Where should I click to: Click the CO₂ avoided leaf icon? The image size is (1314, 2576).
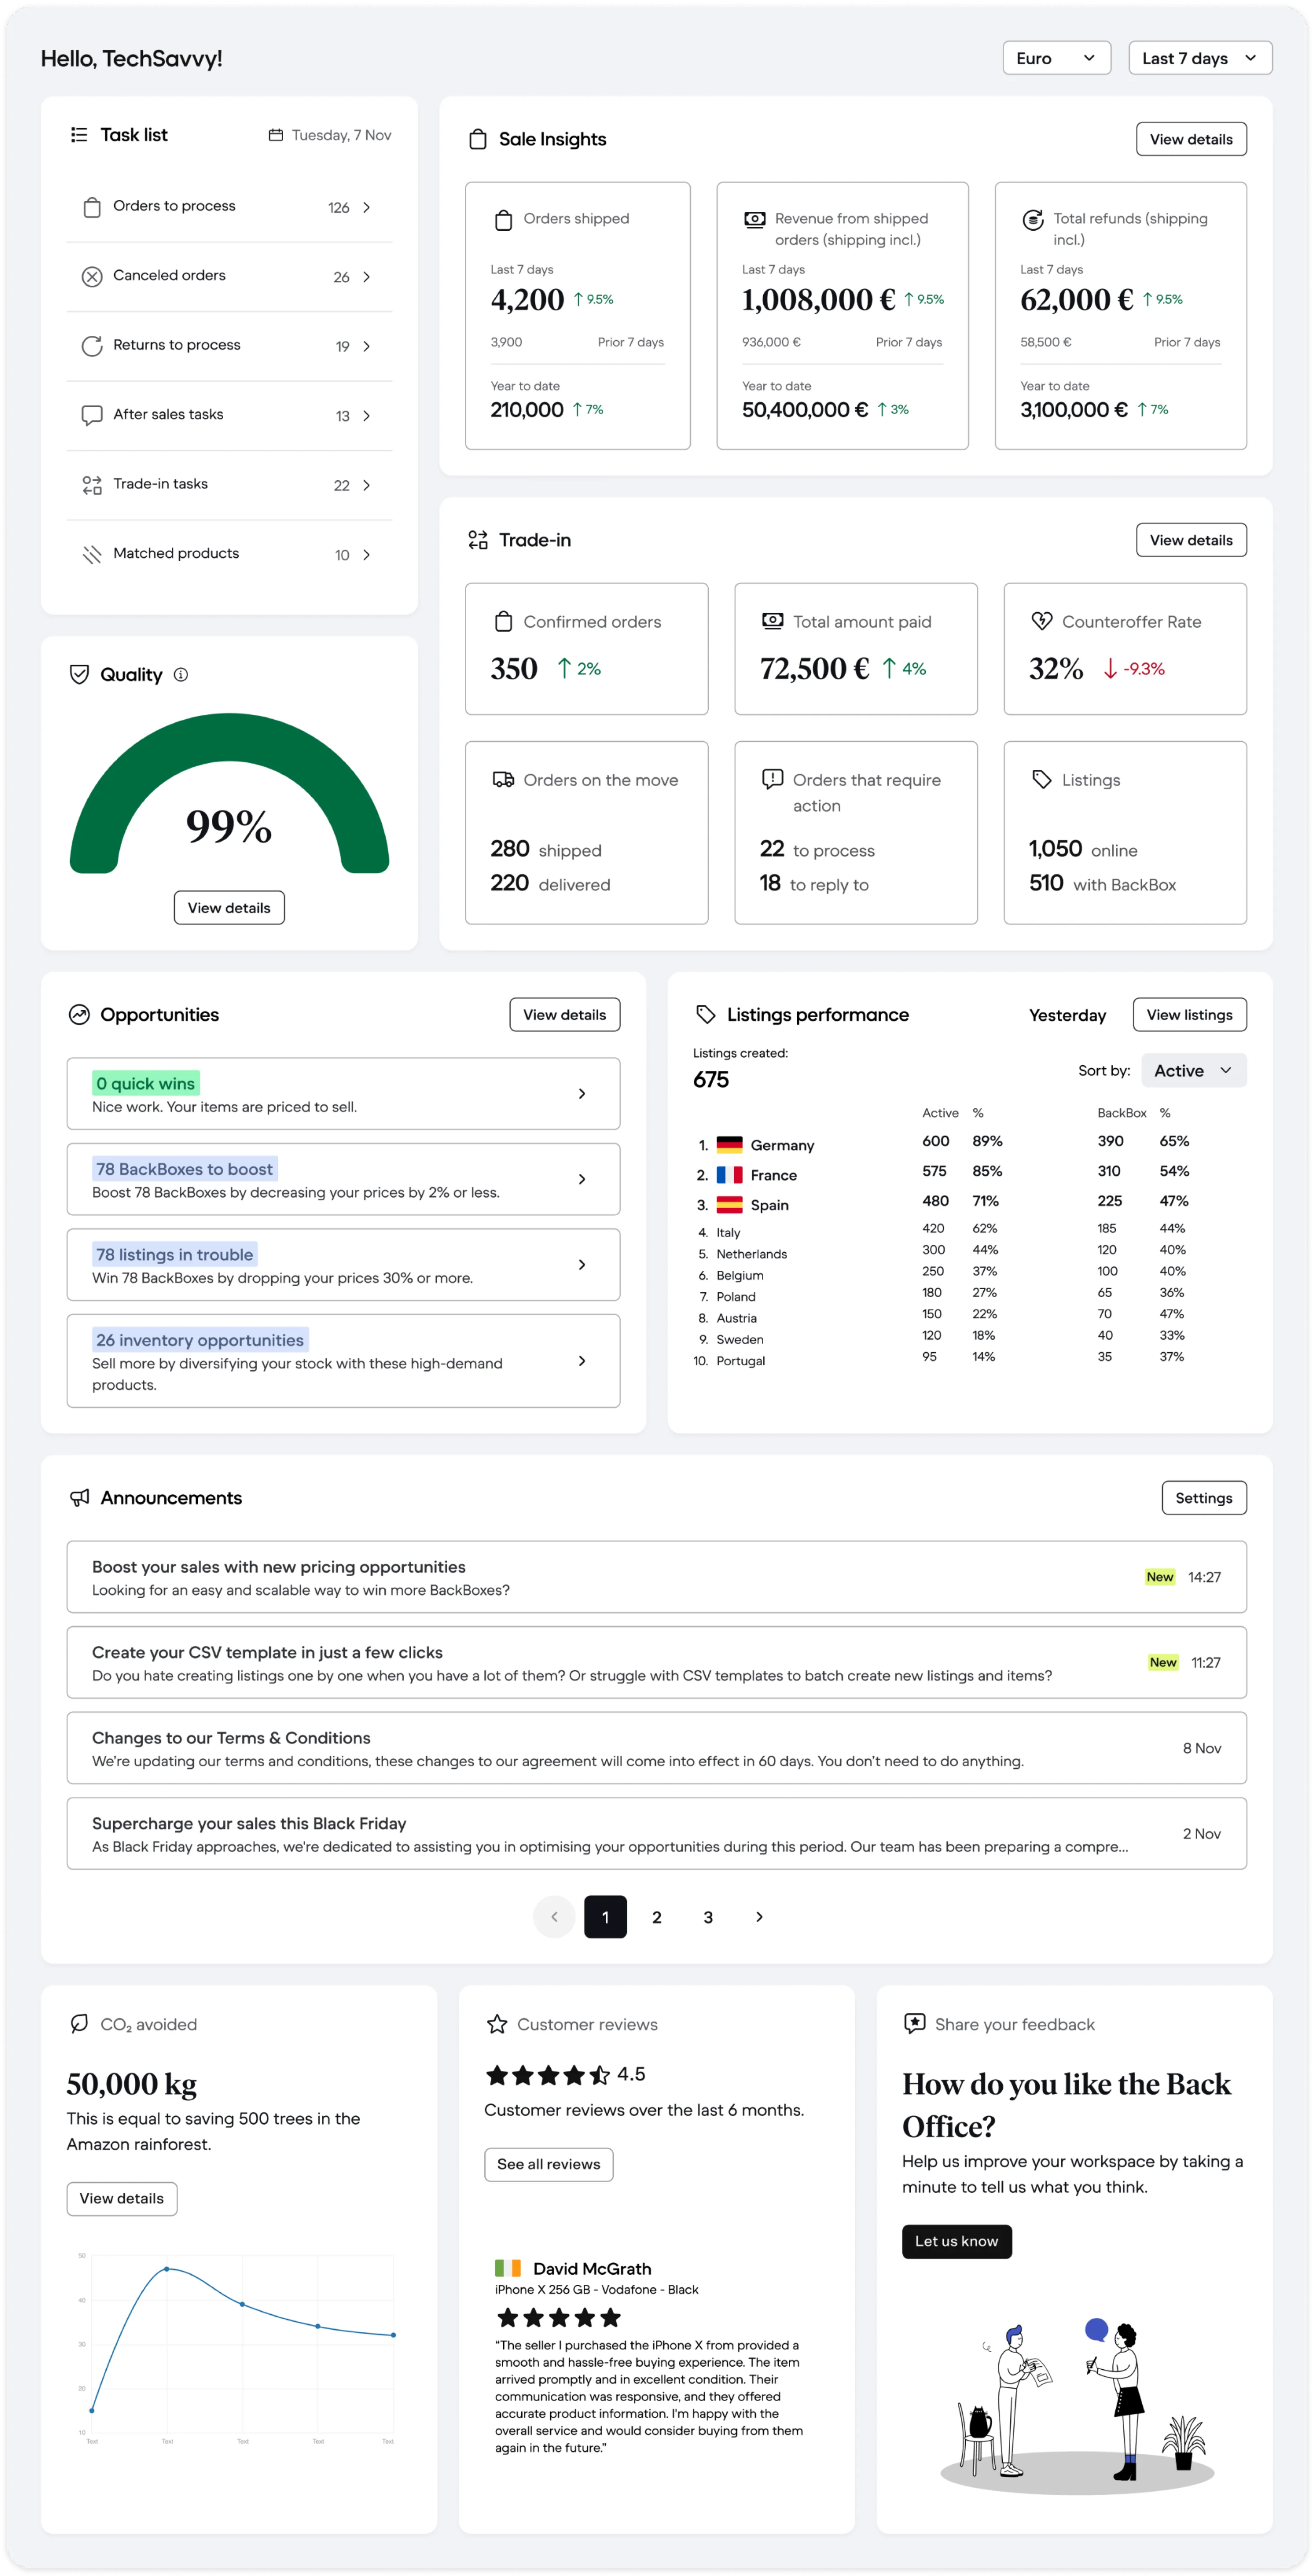tap(79, 2024)
